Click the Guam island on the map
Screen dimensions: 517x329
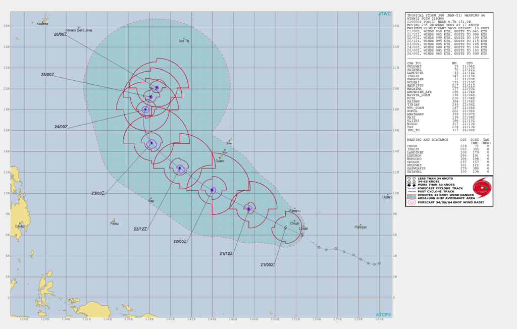point(220,158)
